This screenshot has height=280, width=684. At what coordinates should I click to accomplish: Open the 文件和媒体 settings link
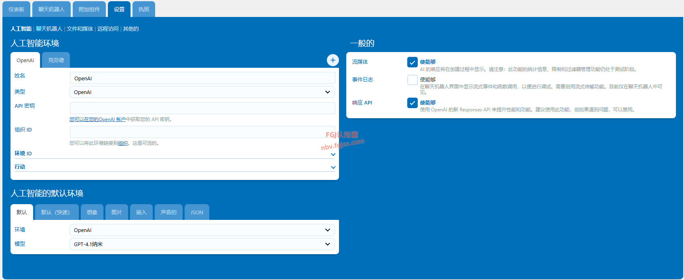click(80, 29)
